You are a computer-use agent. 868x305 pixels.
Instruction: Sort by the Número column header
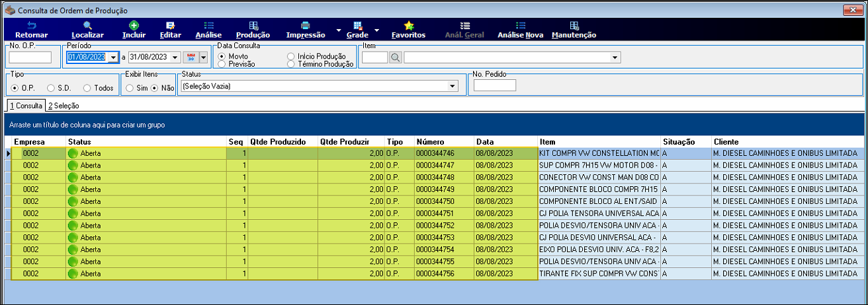click(x=443, y=142)
